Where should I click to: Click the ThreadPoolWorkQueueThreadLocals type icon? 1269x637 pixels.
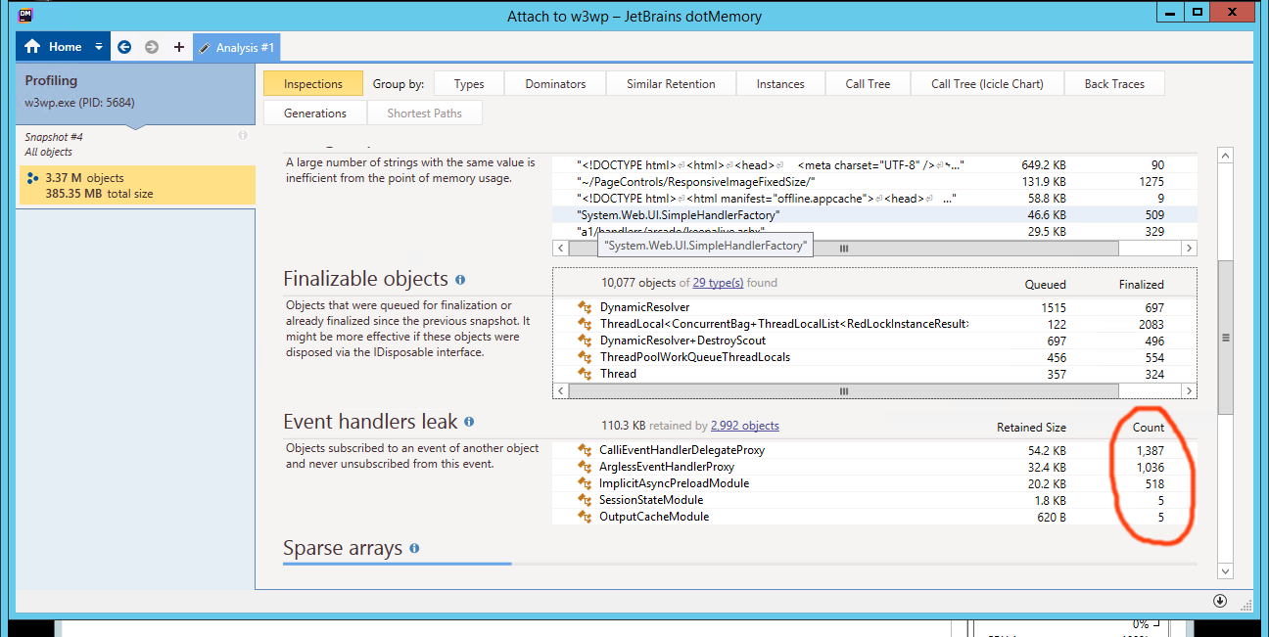[x=586, y=357]
